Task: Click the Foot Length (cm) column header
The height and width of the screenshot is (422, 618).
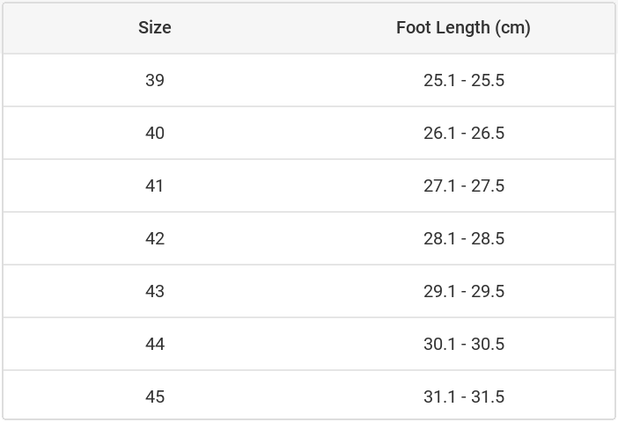Action: tap(463, 27)
